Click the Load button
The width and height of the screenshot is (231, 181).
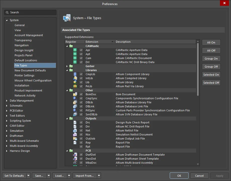[60, 176]
